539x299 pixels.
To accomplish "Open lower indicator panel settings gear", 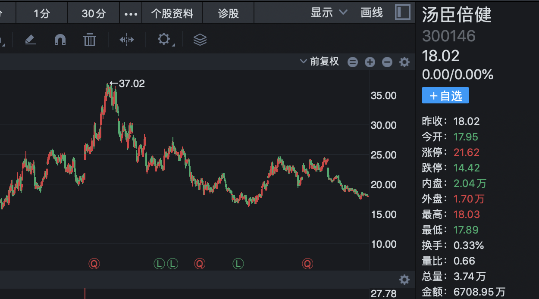I will (x=404, y=280).
